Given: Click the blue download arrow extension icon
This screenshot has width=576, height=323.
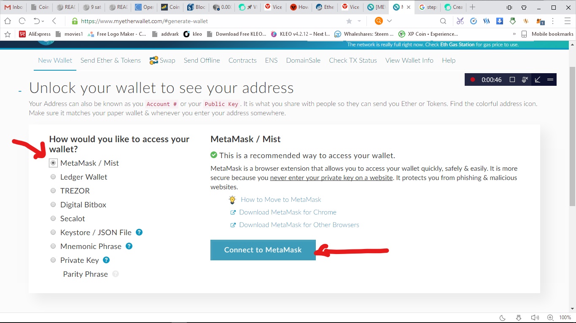Looking at the screenshot, I should [x=500, y=21].
